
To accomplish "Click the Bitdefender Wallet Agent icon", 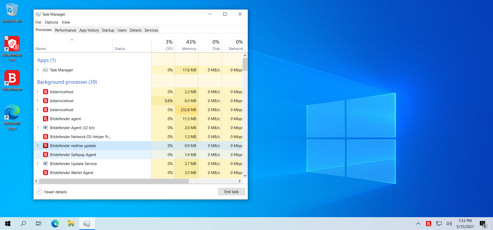I will 46,172.
